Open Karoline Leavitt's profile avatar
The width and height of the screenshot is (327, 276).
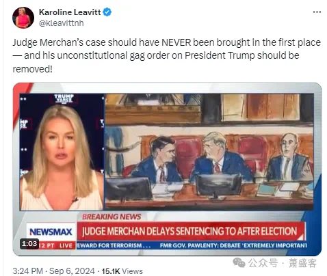23,18
